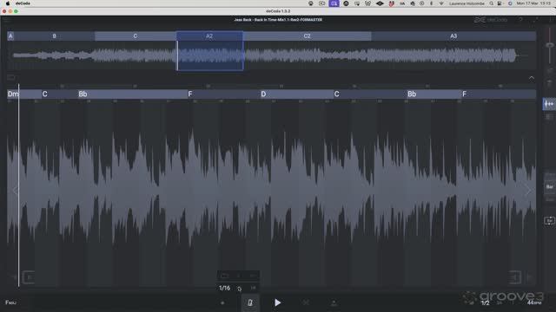Jump to previous page with left arrow
Screen dimensions: 556x312
15,191
